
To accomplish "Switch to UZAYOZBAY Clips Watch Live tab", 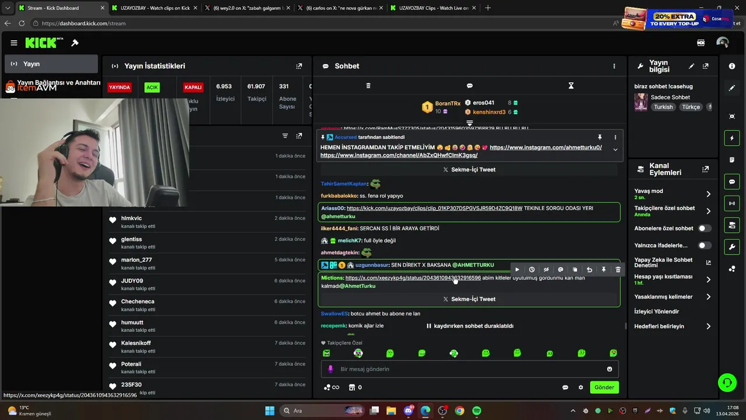I will (x=433, y=8).
